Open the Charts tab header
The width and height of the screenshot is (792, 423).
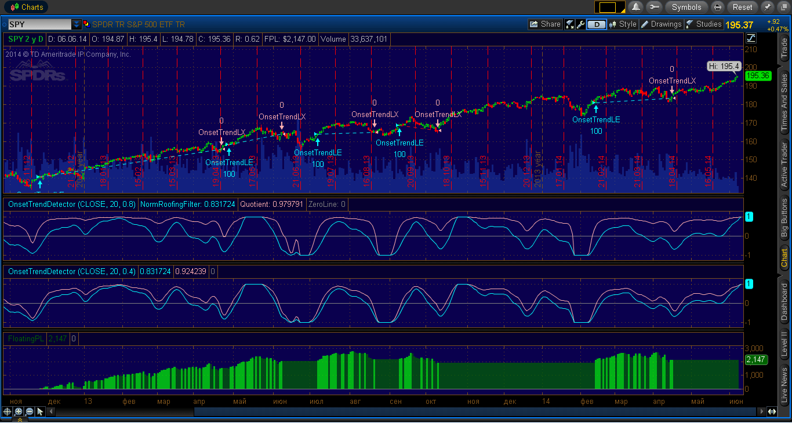tap(26, 7)
